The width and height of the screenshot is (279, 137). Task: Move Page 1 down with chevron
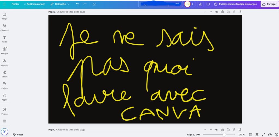click(211, 12)
